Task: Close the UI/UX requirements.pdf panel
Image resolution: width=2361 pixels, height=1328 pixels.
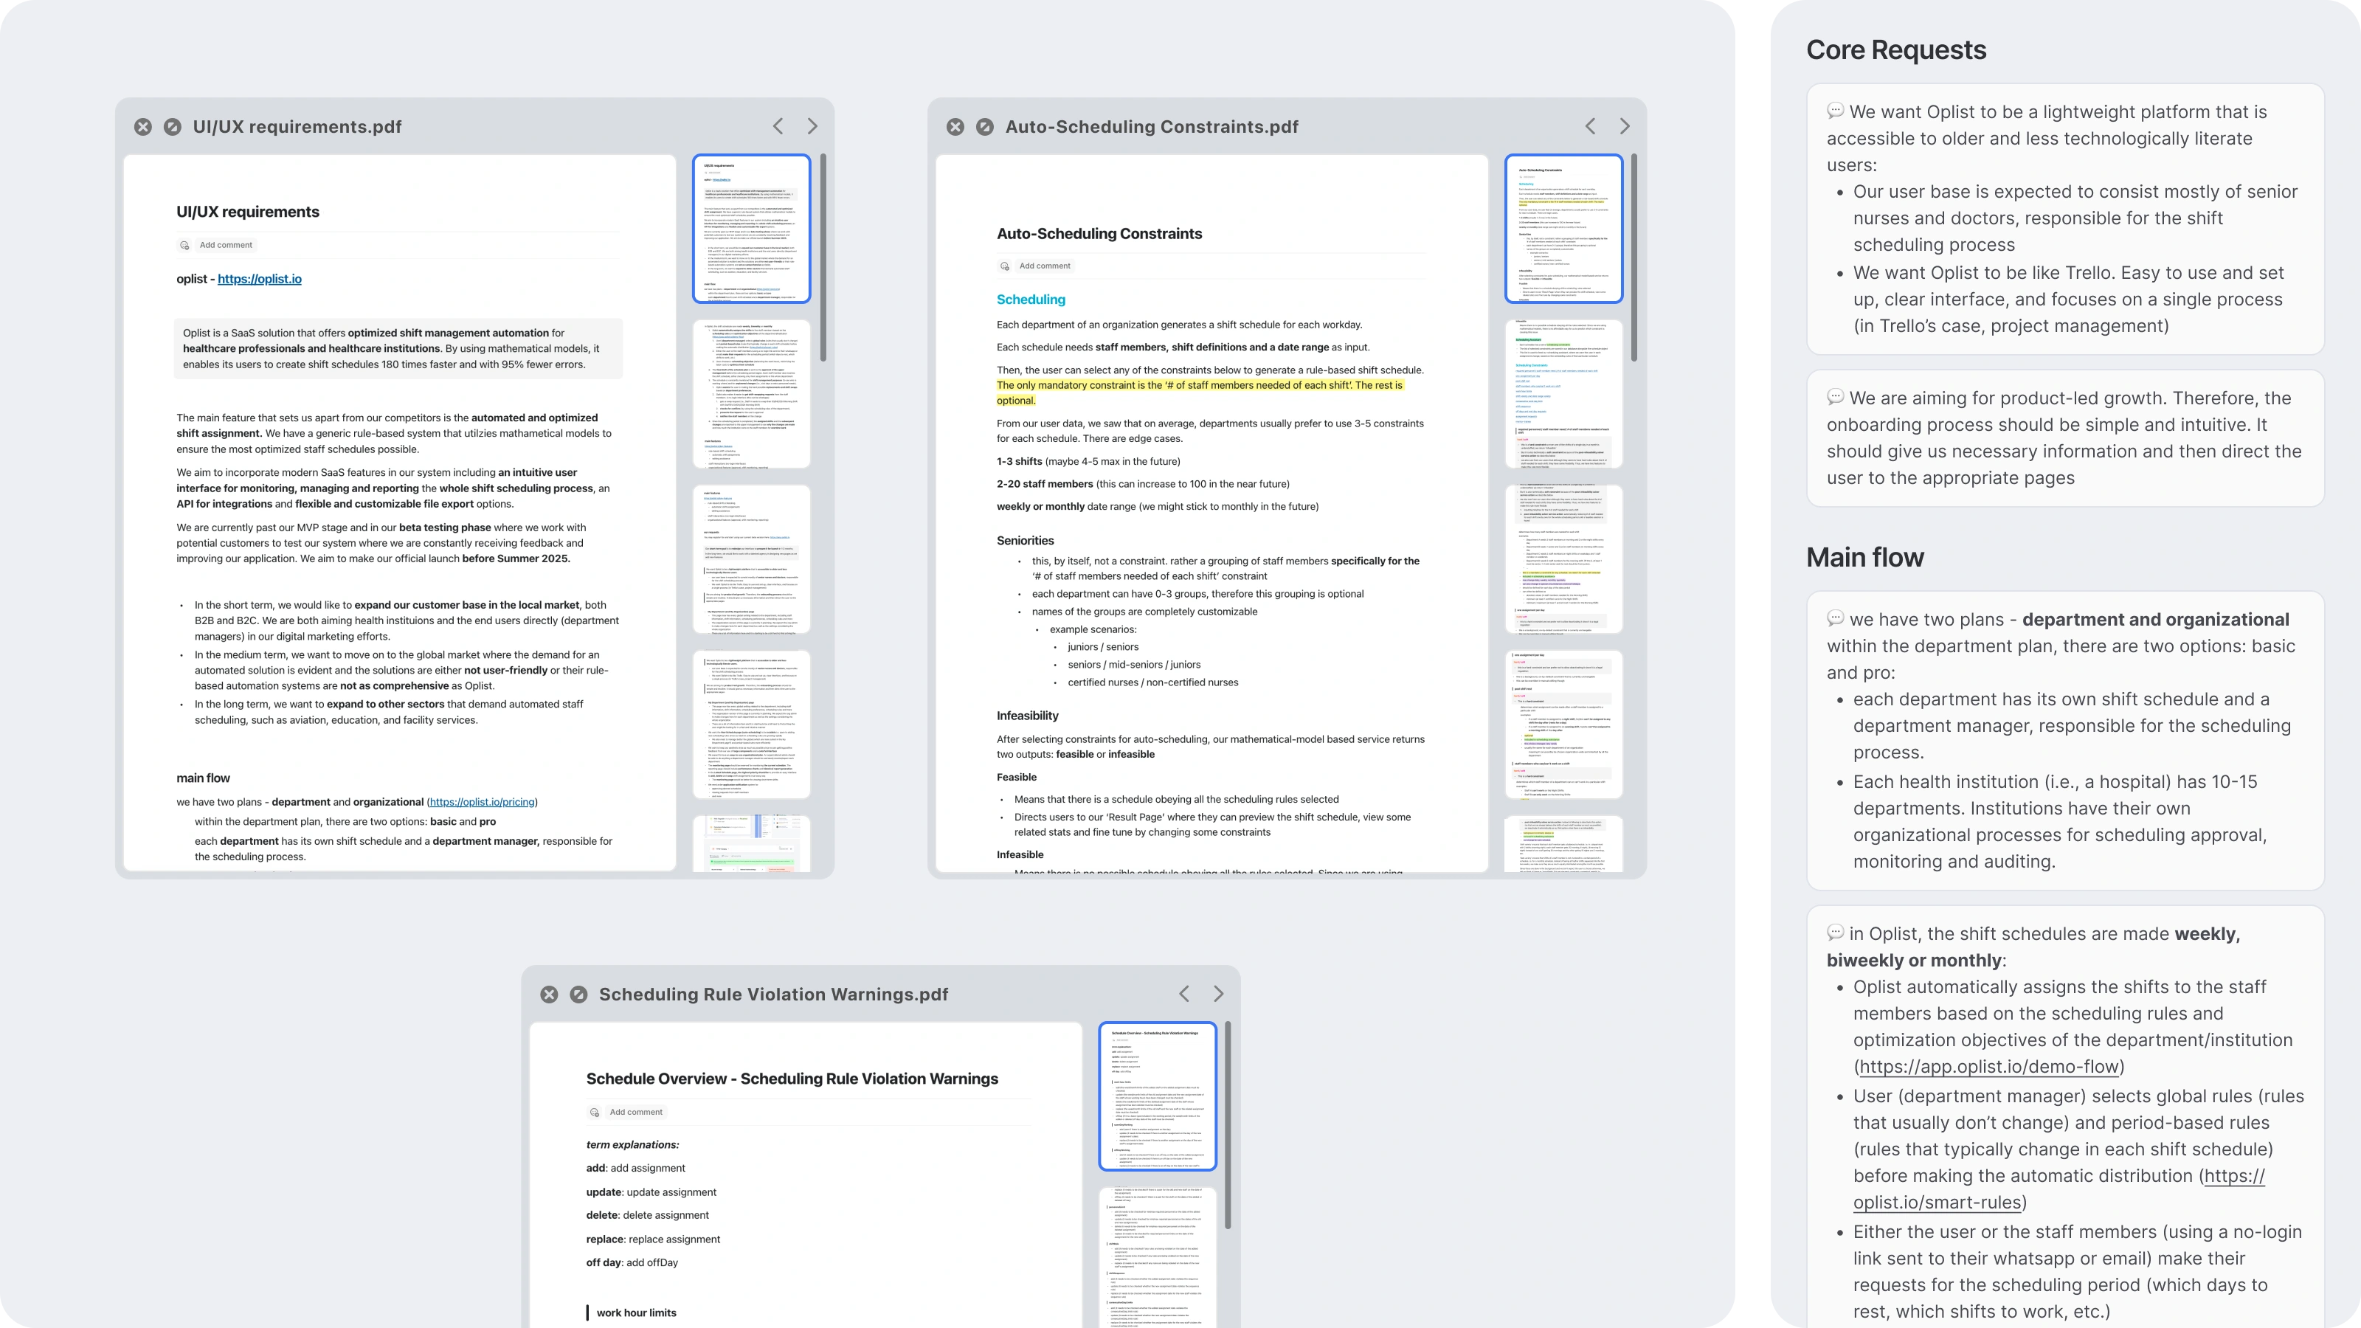Action: (x=143, y=126)
